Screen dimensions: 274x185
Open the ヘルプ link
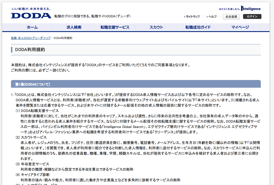[212, 17]
